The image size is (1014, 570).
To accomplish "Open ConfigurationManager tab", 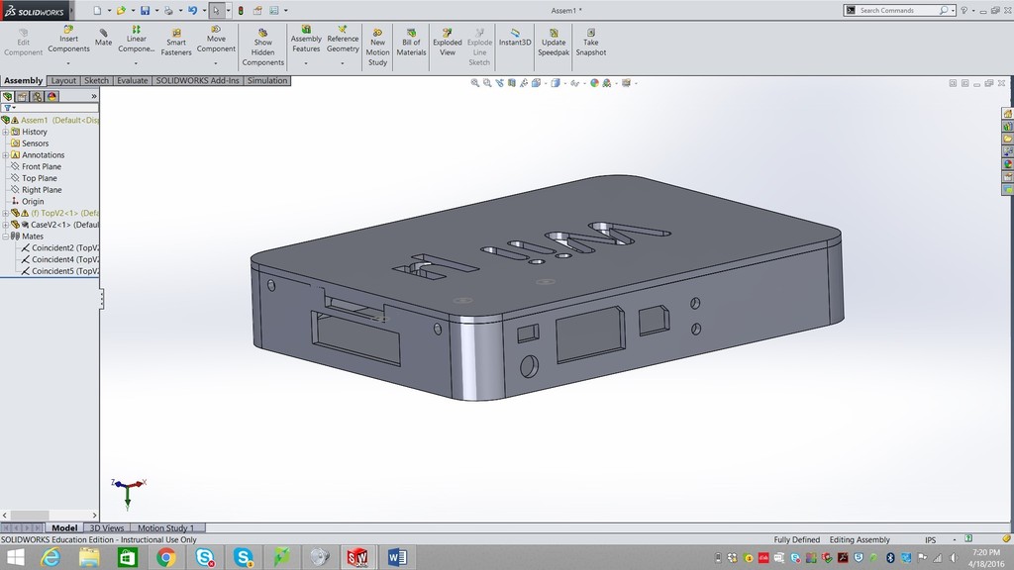I will 38,96.
